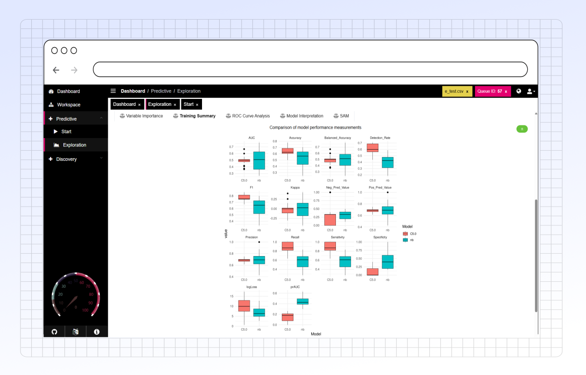Open the info icon in sidebar footer
The image size is (586, 375).
click(97, 332)
